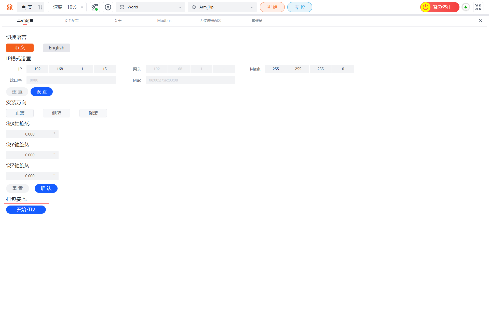Image resolution: width=489 pixels, height=326 pixels.
Task: Click the 确认 confirm button
Action: pyautogui.click(x=46, y=188)
